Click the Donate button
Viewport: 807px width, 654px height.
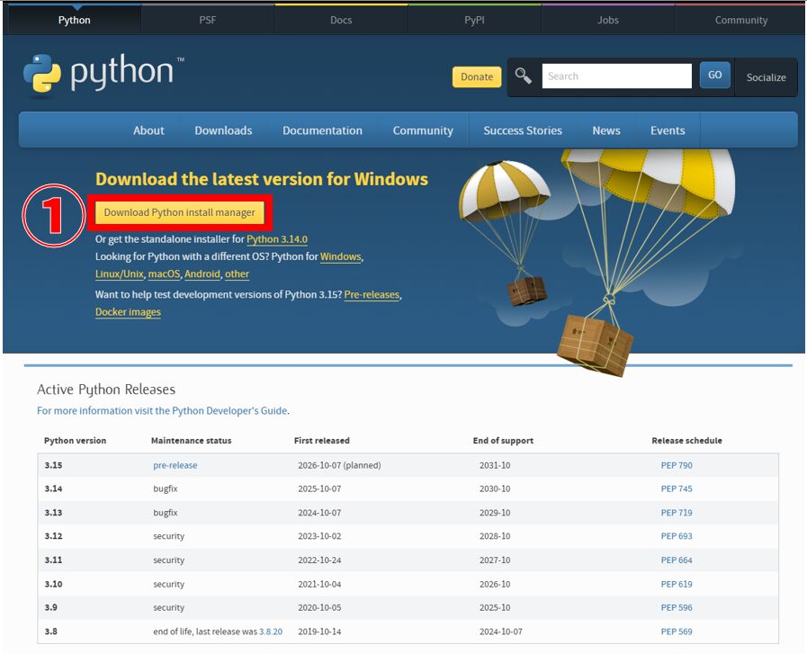pyautogui.click(x=476, y=77)
